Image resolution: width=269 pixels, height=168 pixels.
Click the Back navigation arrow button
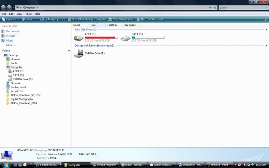[4, 7]
